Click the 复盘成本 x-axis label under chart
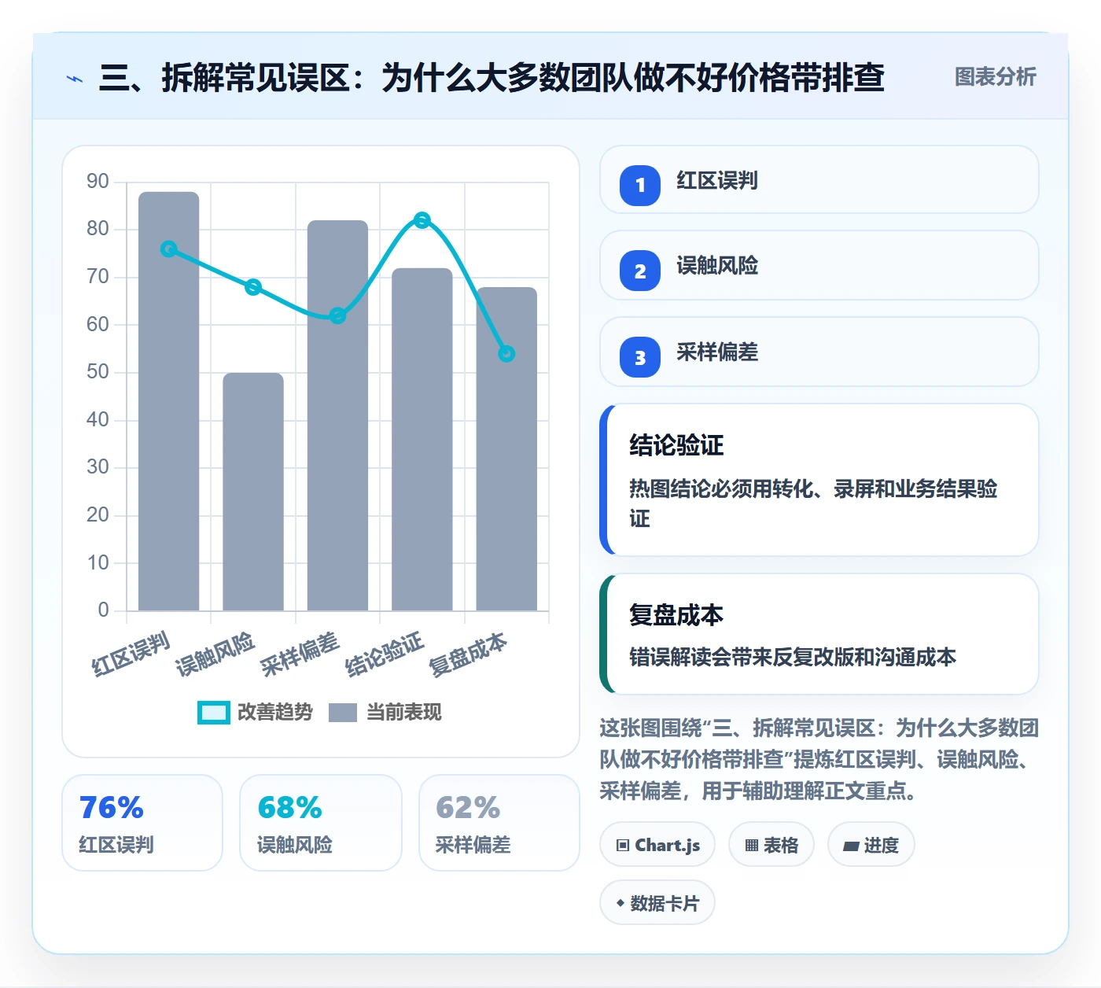 pyautogui.click(x=468, y=654)
